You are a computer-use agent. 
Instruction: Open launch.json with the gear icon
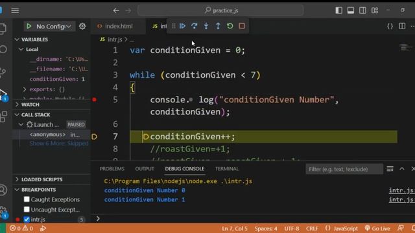[82, 26]
